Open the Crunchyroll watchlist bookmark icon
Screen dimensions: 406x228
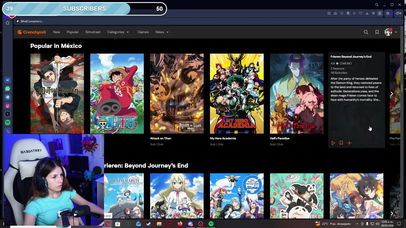click(x=377, y=32)
